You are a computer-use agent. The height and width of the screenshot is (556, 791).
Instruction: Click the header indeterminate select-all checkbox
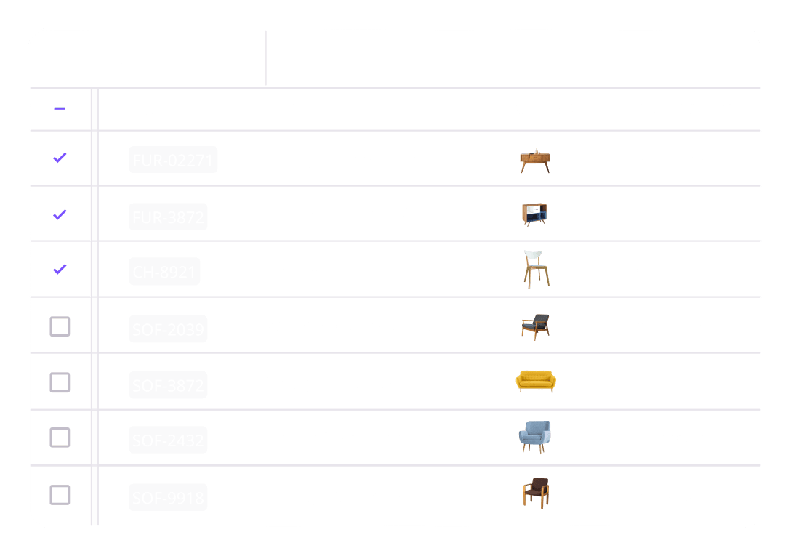coord(60,109)
